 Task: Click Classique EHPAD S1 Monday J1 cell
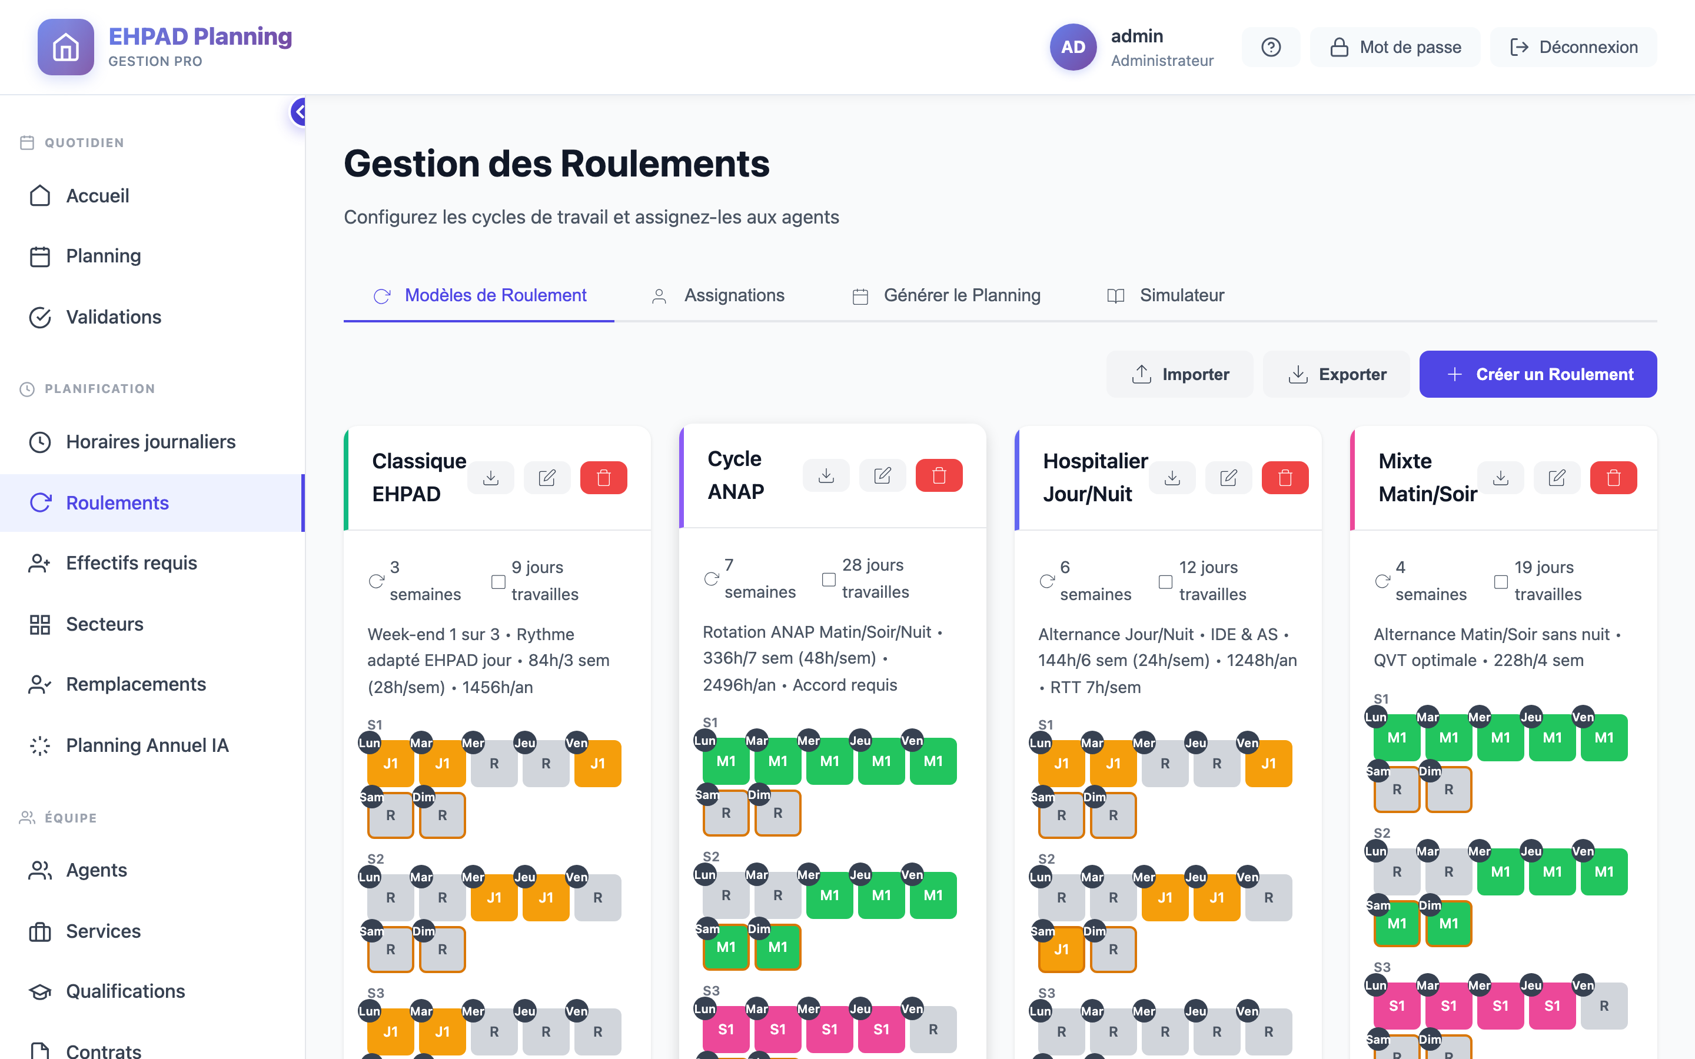(391, 764)
